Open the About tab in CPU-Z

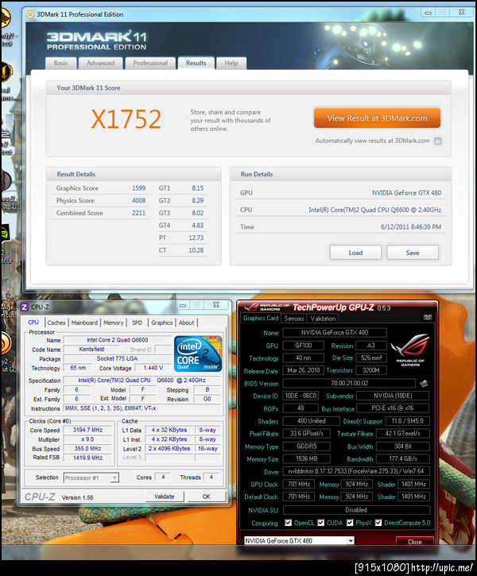click(186, 323)
